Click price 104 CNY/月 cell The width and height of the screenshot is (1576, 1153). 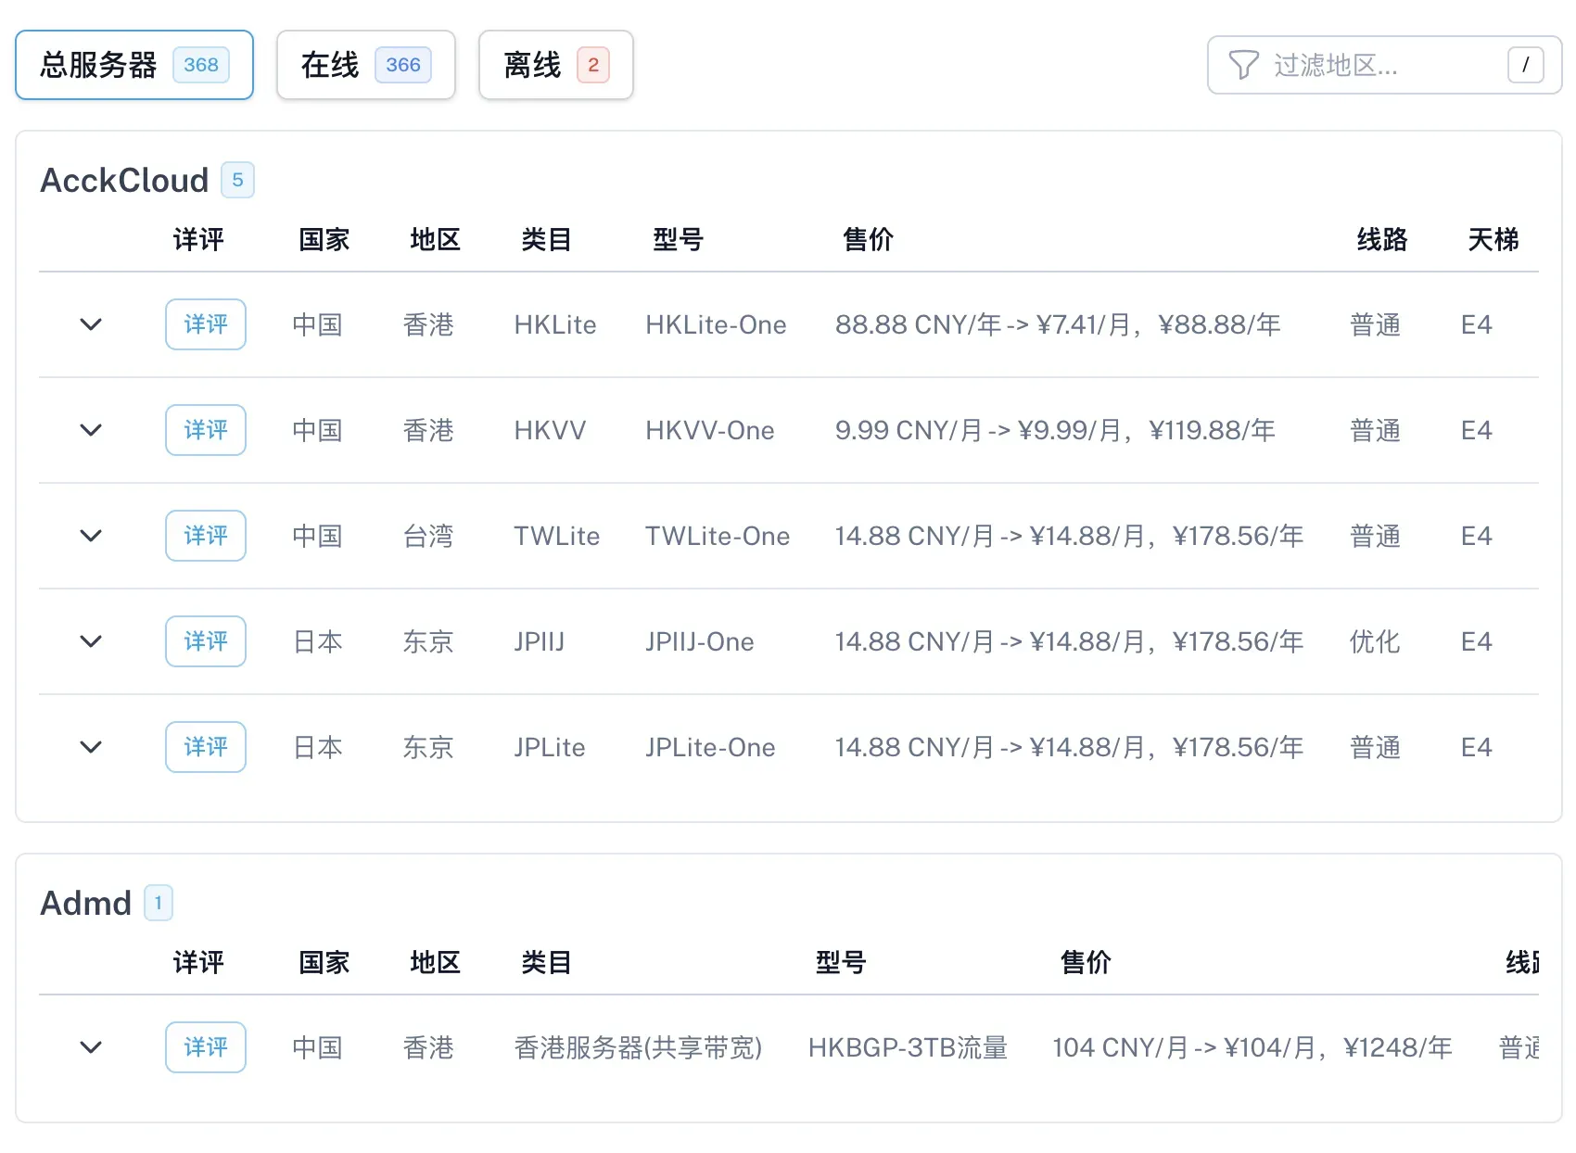pos(1252,1047)
